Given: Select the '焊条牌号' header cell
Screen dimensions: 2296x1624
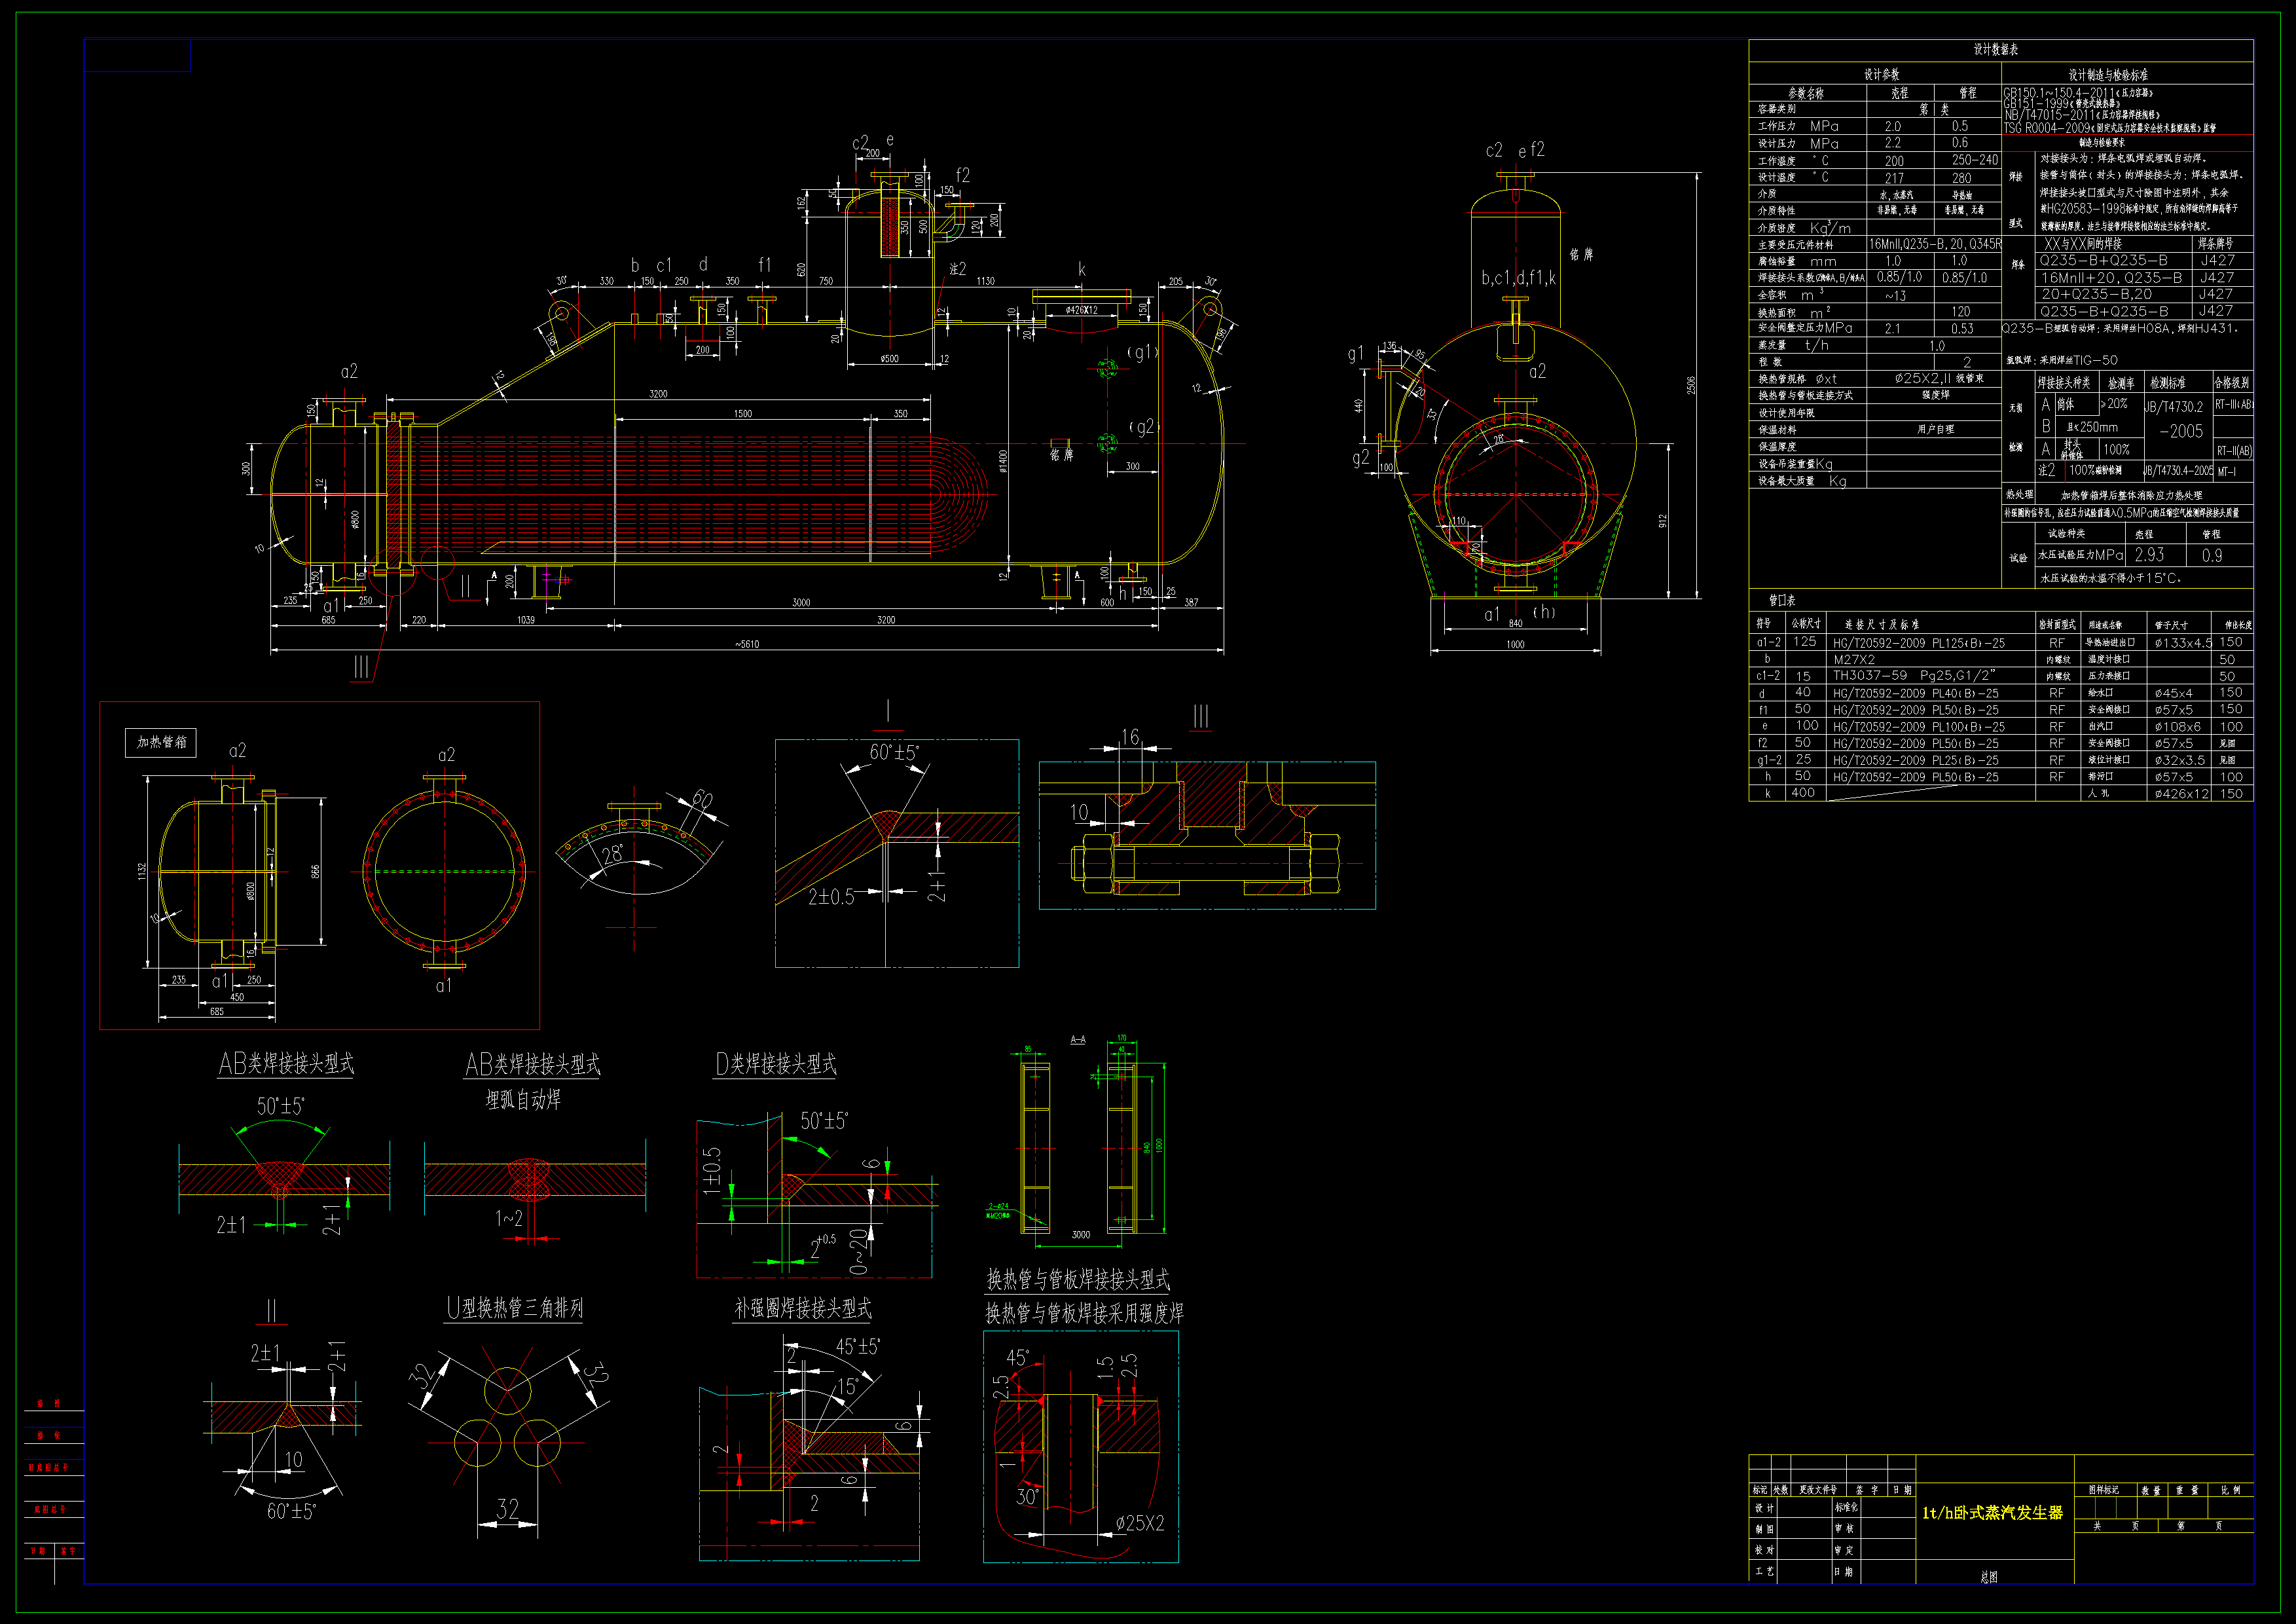Looking at the screenshot, I should pos(2215,243).
